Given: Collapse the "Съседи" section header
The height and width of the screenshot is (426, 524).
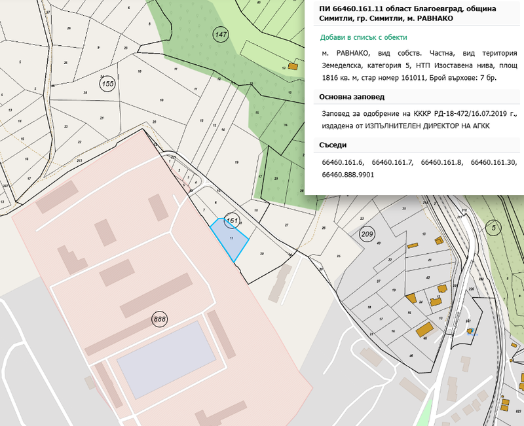Looking at the screenshot, I should [x=333, y=145].
